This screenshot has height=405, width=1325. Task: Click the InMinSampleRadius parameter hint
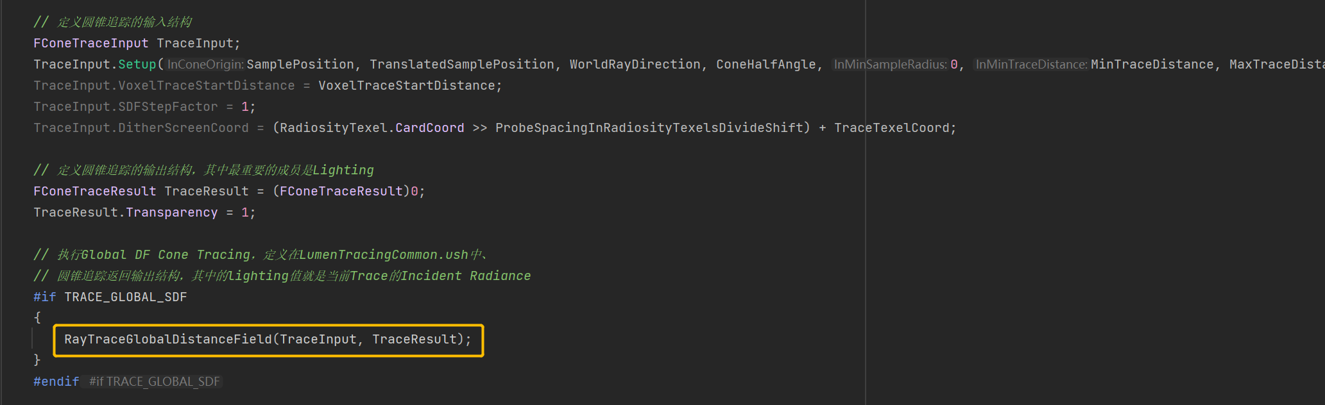click(x=890, y=64)
